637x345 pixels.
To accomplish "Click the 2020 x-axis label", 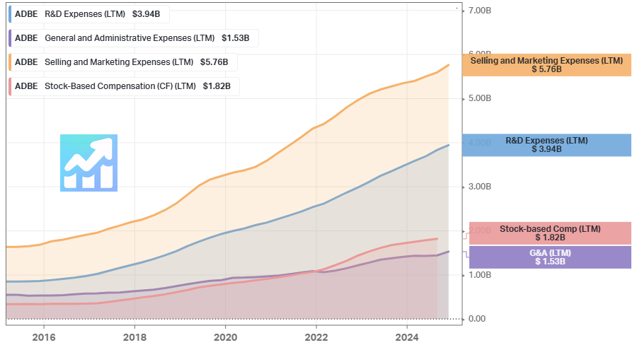I will [226, 337].
